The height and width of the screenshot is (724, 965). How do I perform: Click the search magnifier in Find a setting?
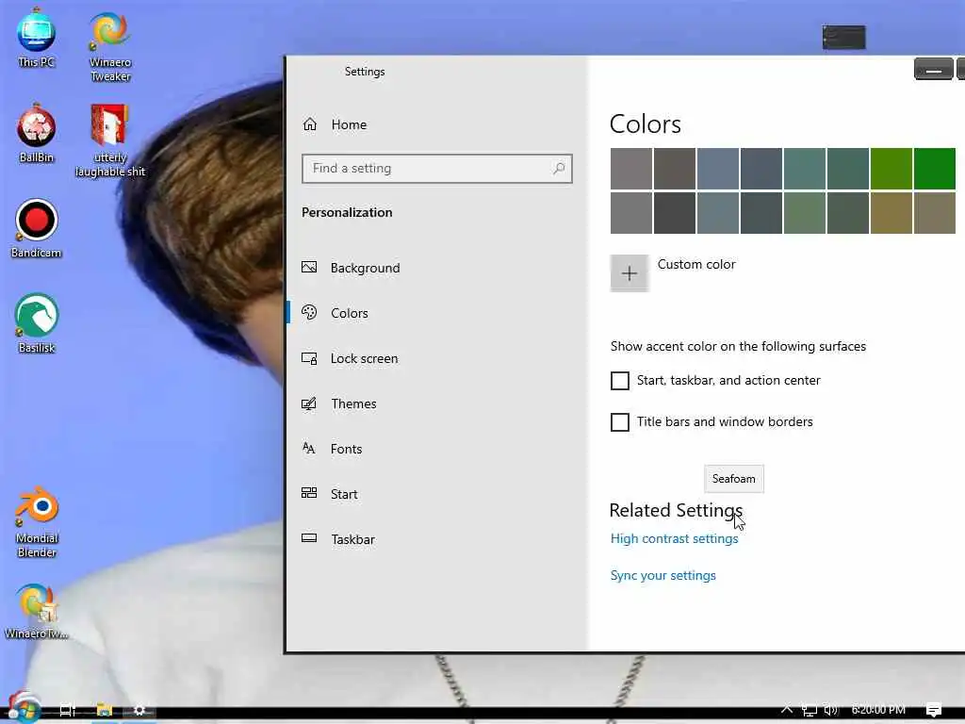click(x=559, y=168)
